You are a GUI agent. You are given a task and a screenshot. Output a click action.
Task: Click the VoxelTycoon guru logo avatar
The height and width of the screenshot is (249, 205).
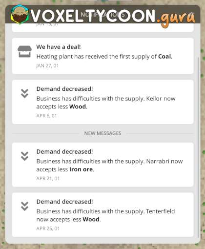pos(20,14)
